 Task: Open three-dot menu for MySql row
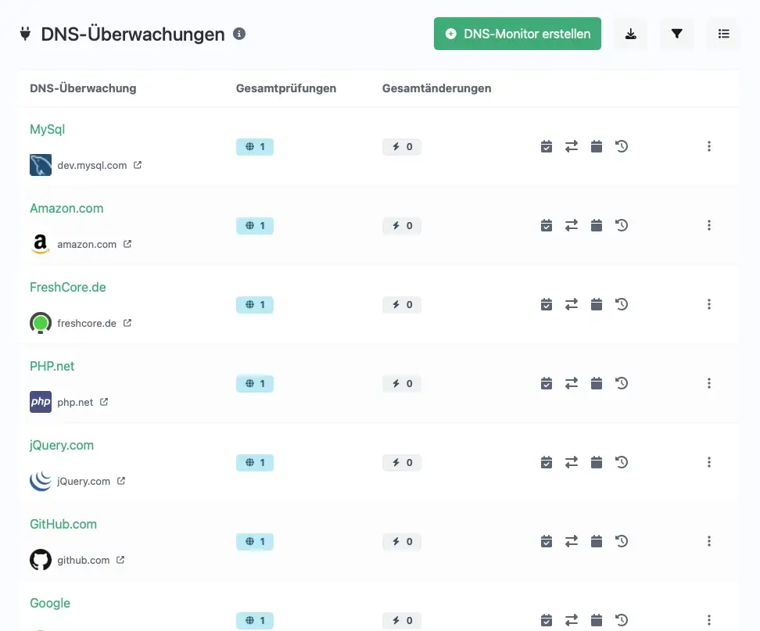[x=709, y=146]
